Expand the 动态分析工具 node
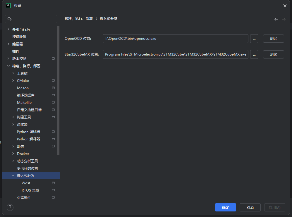 pyautogui.click(x=13, y=161)
